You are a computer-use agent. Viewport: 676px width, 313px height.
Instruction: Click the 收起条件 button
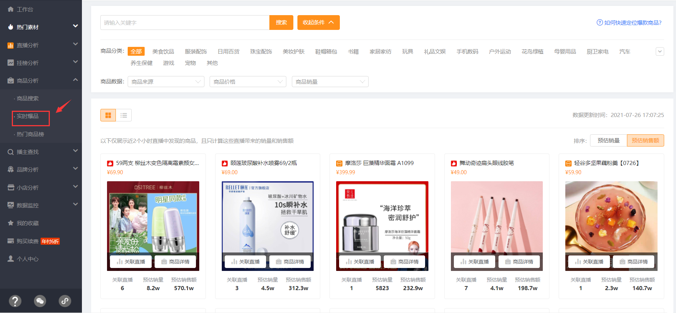point(318,23)
